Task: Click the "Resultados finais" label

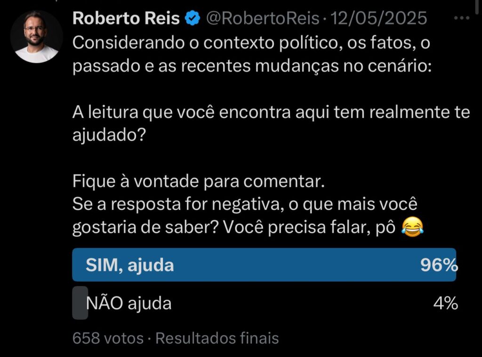Action: 217,338
